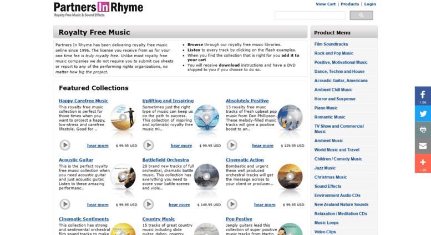The width and height of the screenshot is (431, 235).
Task: Open the Happy Carefree Music title link
Action: click(83, 101)
